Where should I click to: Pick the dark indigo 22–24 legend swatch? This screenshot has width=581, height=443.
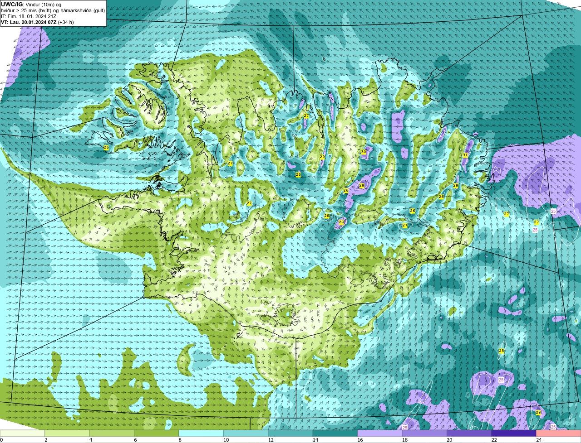pos(514,433)
